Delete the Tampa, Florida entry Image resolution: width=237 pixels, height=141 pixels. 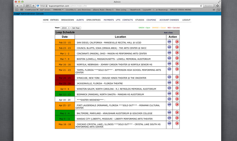point(177,69)
